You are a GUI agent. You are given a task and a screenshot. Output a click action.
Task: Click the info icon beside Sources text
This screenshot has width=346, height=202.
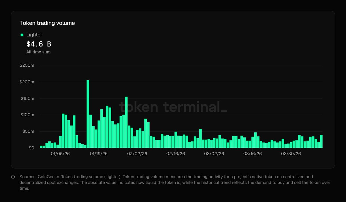pos(13,177)
